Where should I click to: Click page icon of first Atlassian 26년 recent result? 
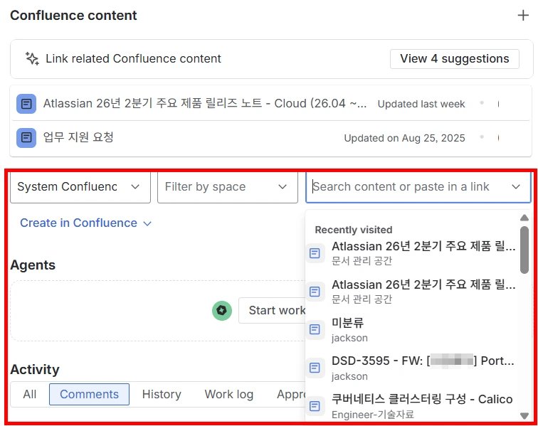coord(315,253)
